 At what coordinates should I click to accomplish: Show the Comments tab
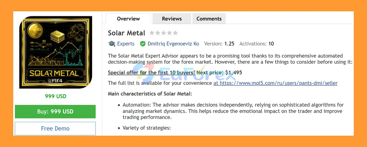209,19
